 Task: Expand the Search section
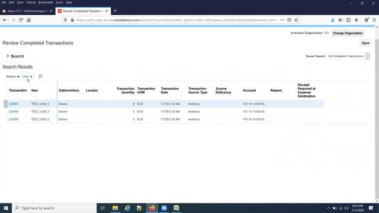pos(8,56)
